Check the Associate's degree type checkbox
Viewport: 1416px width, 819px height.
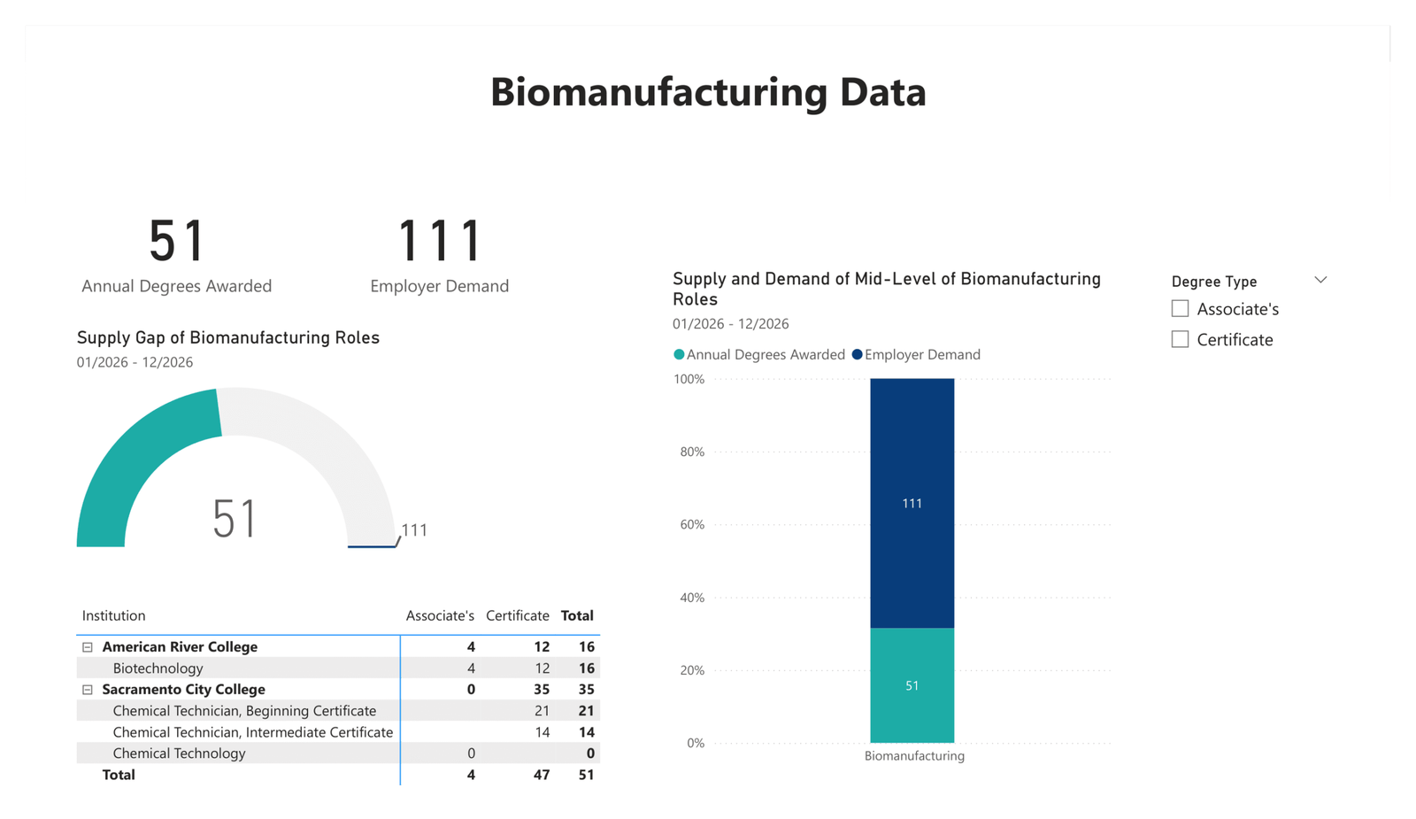pyautogui.click(x=1180, y=309)
